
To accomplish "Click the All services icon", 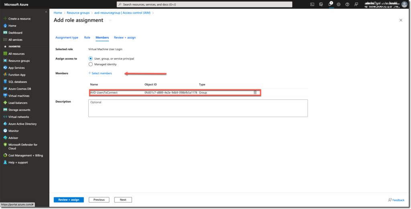I will 5,40.
